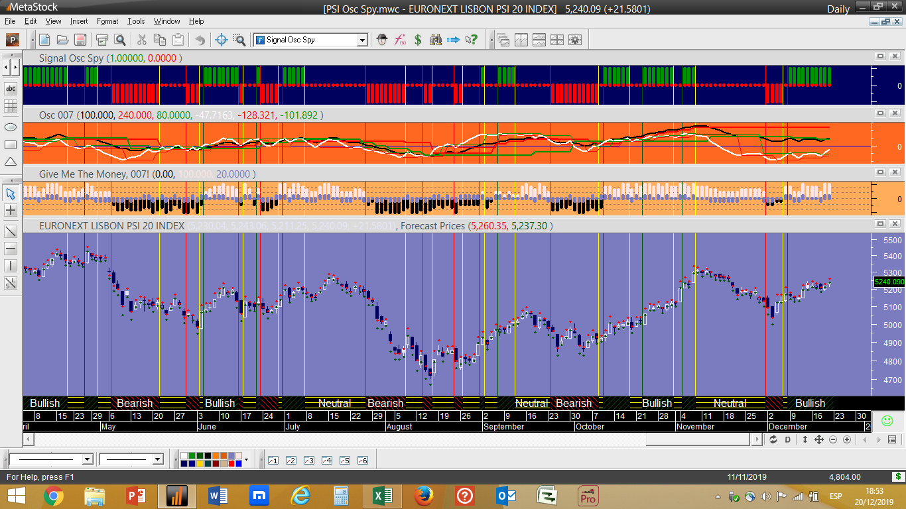Screen dimensions: 906x509
Task: Open the indicator builder f(x) icon
Action: [x=400, y=40]
